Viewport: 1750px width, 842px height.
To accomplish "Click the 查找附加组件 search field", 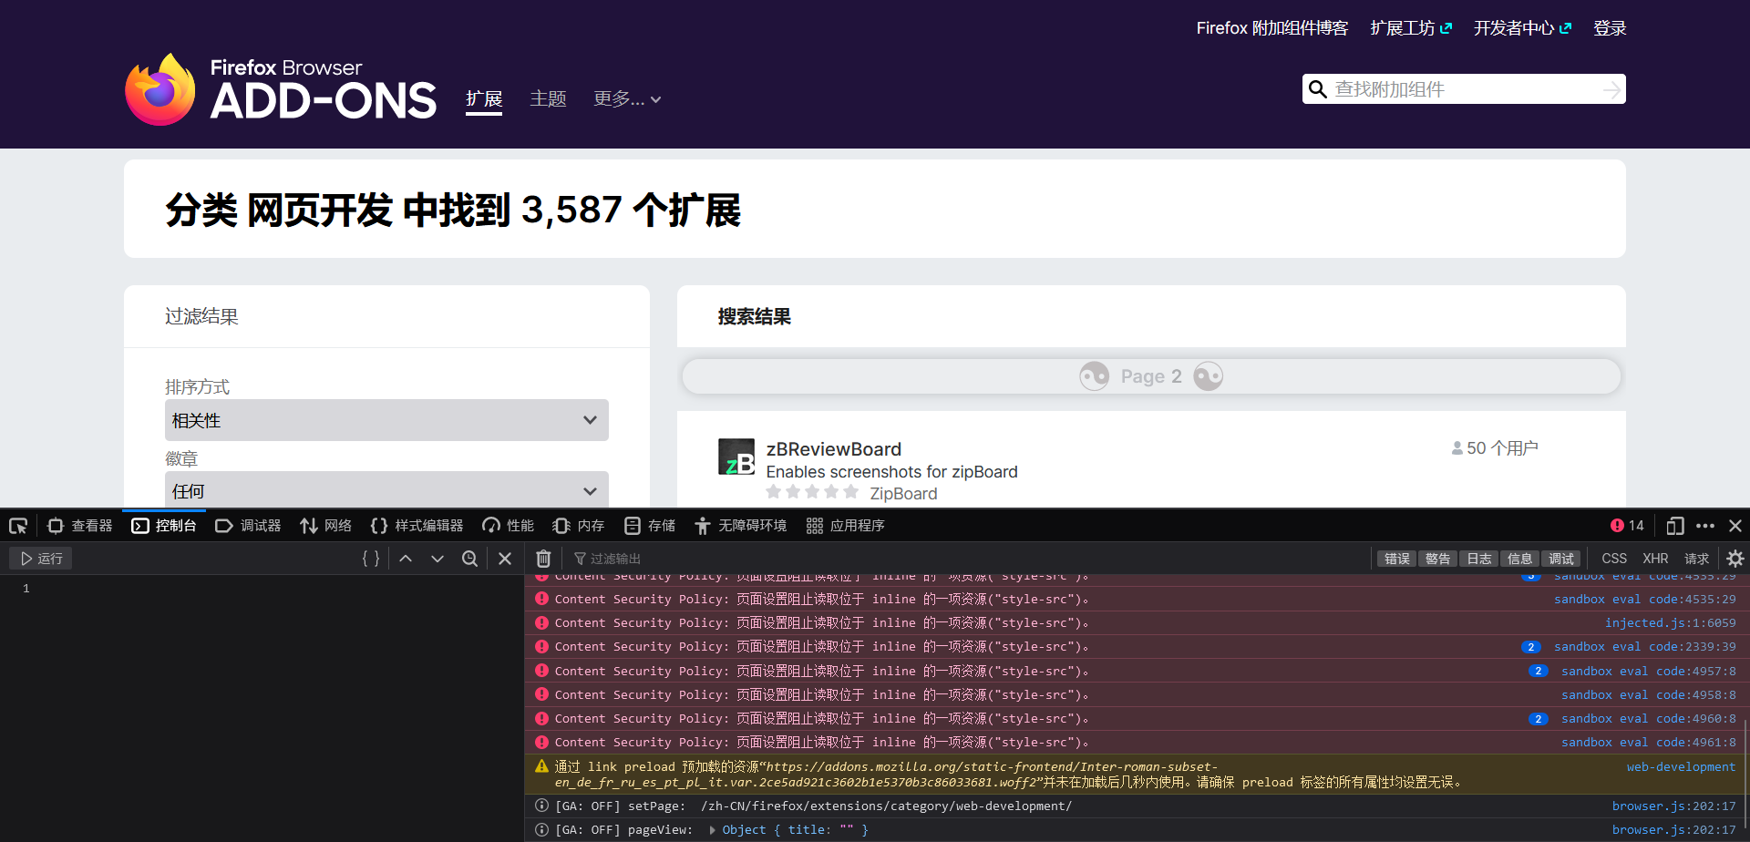I will coord(1464,89).
